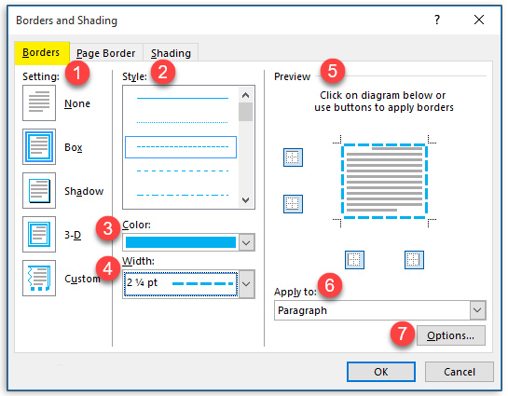Image resolution: width=508 pixels, height=396 pixels.
Task: Expand the Width dropdown list
Action: coord(247,284)
